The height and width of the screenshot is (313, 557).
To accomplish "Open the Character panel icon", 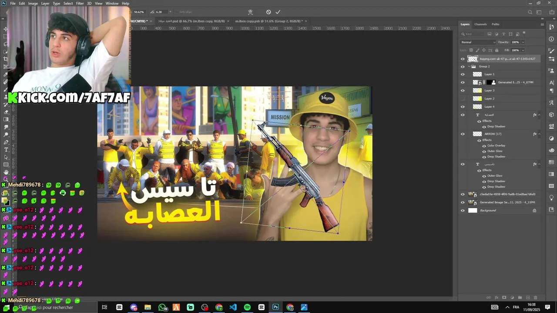I will [551, 82].
